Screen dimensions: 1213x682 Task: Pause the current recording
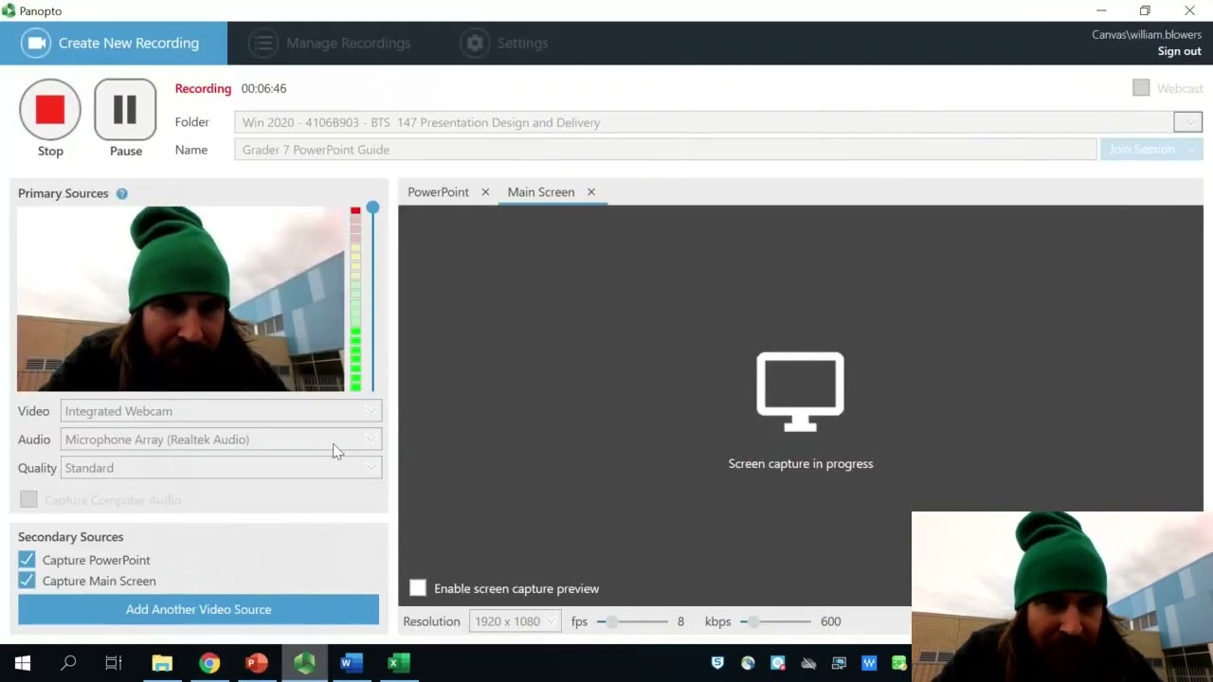(125, 110)
